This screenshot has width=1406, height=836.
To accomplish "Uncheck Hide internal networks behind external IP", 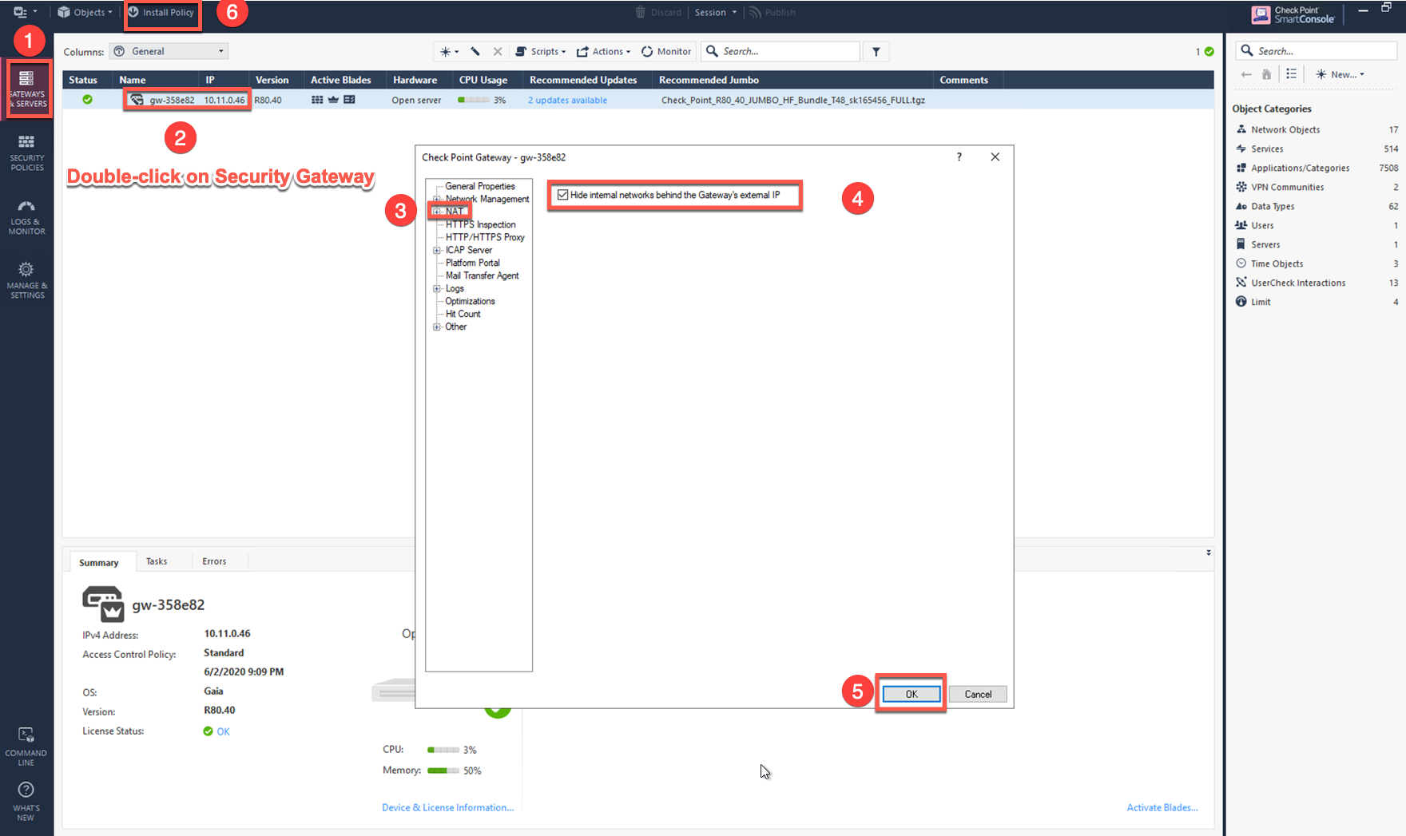I will 563,195.
